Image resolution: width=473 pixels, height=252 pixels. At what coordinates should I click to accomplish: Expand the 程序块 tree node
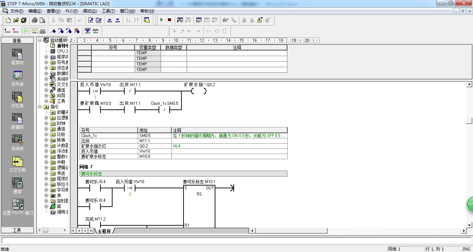(46, 57)
